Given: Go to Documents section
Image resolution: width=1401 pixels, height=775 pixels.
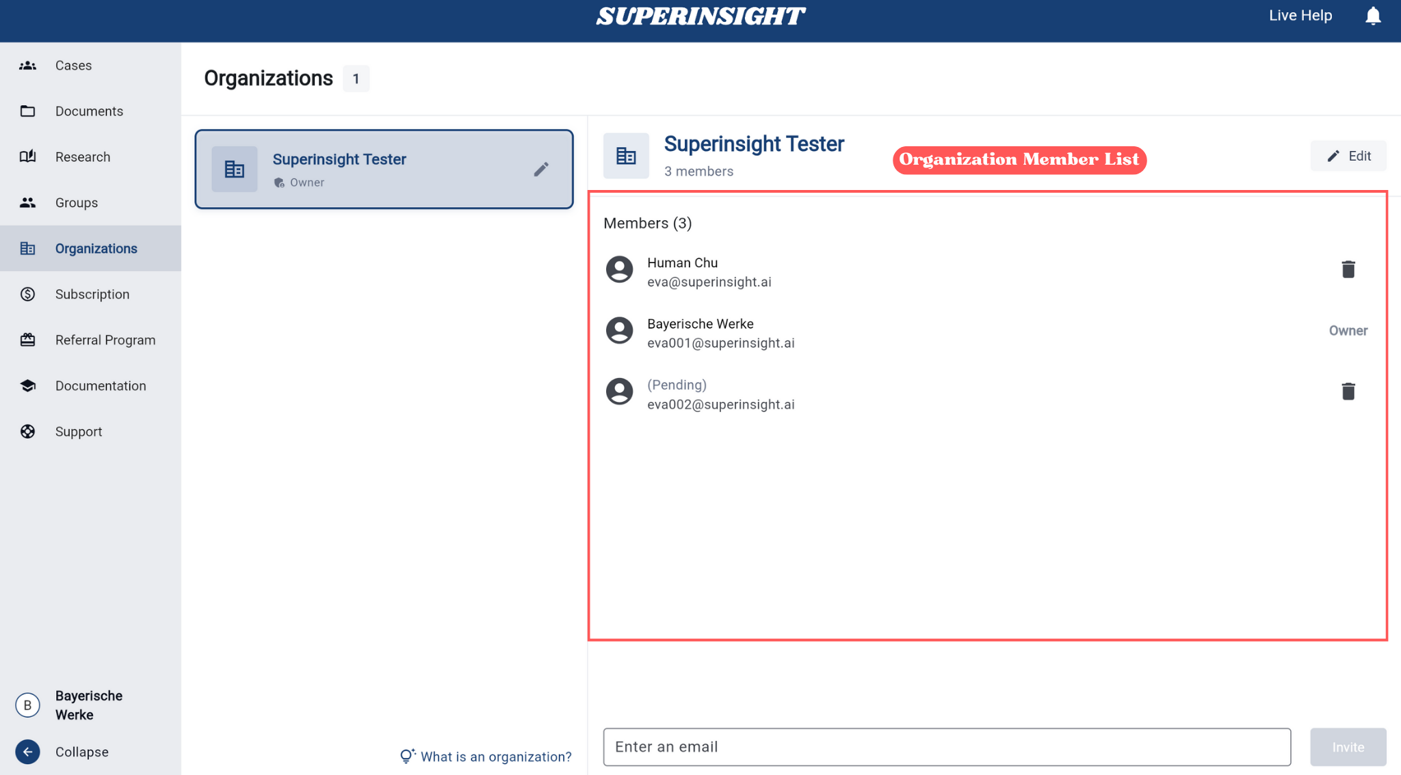Looking at the screenshot, I should (90, 111).
